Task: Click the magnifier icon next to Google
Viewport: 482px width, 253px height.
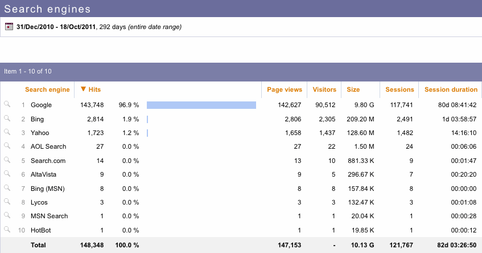Action: [7, 105]
